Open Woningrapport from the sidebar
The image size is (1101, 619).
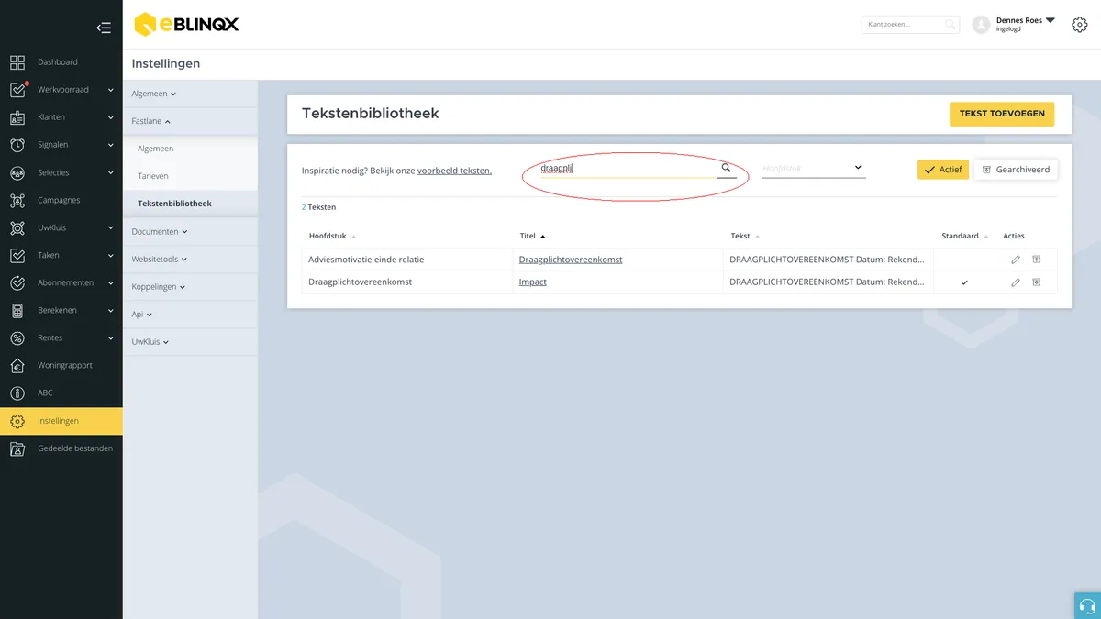click(x=65, y=365)
